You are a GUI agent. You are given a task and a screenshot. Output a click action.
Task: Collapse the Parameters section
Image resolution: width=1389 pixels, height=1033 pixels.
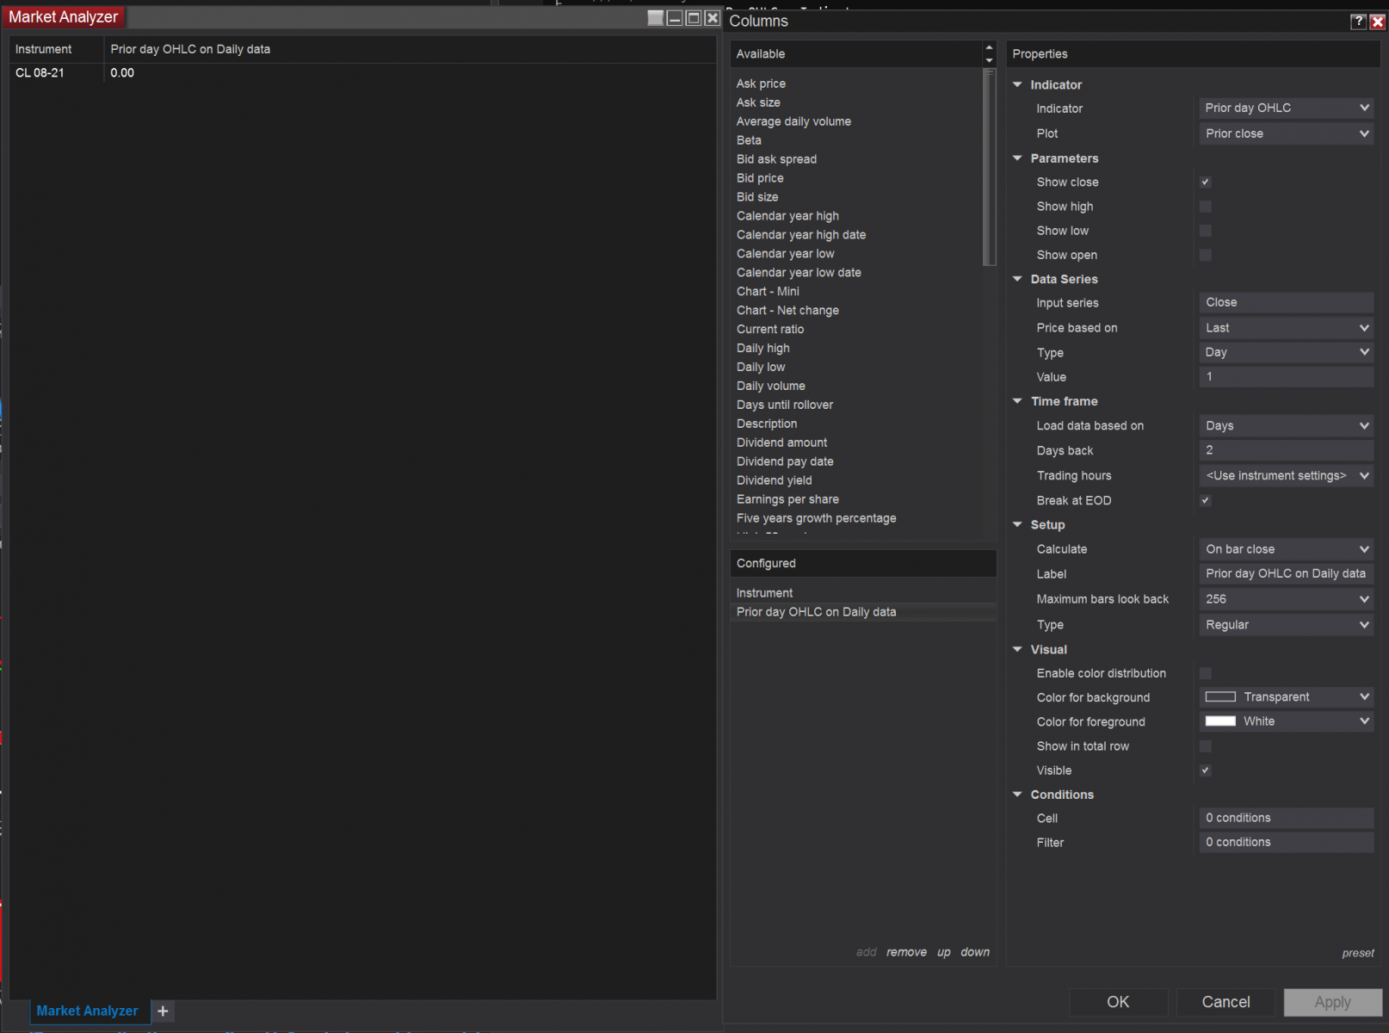[1017, 158]
